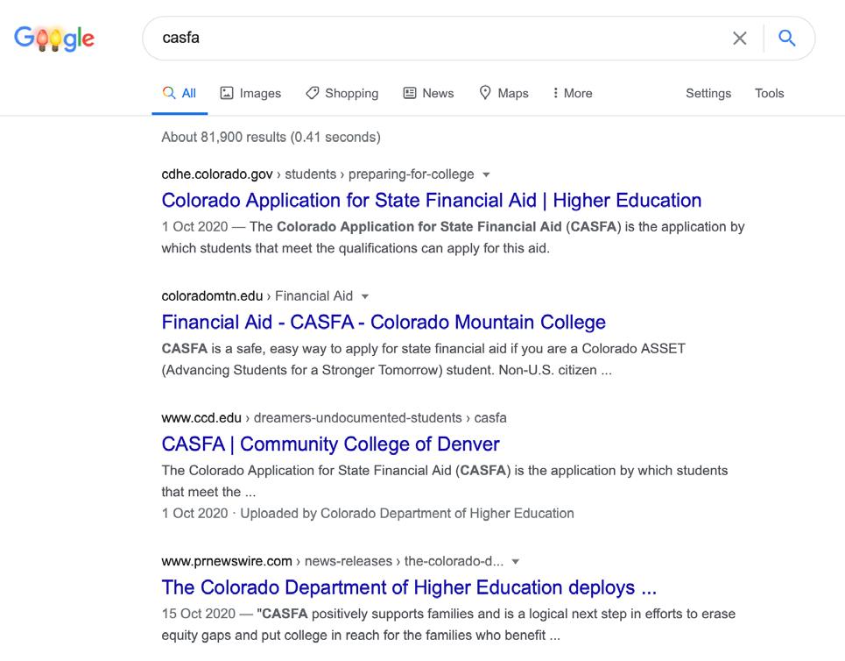Image resolution: width=845 pixels, height=661 pixels.
Task: Open CASFA Community College of Denver result
Action: click(331, 444)
